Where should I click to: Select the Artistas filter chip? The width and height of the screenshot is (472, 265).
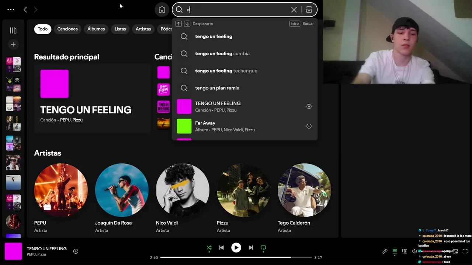click(x=143, y=29)
